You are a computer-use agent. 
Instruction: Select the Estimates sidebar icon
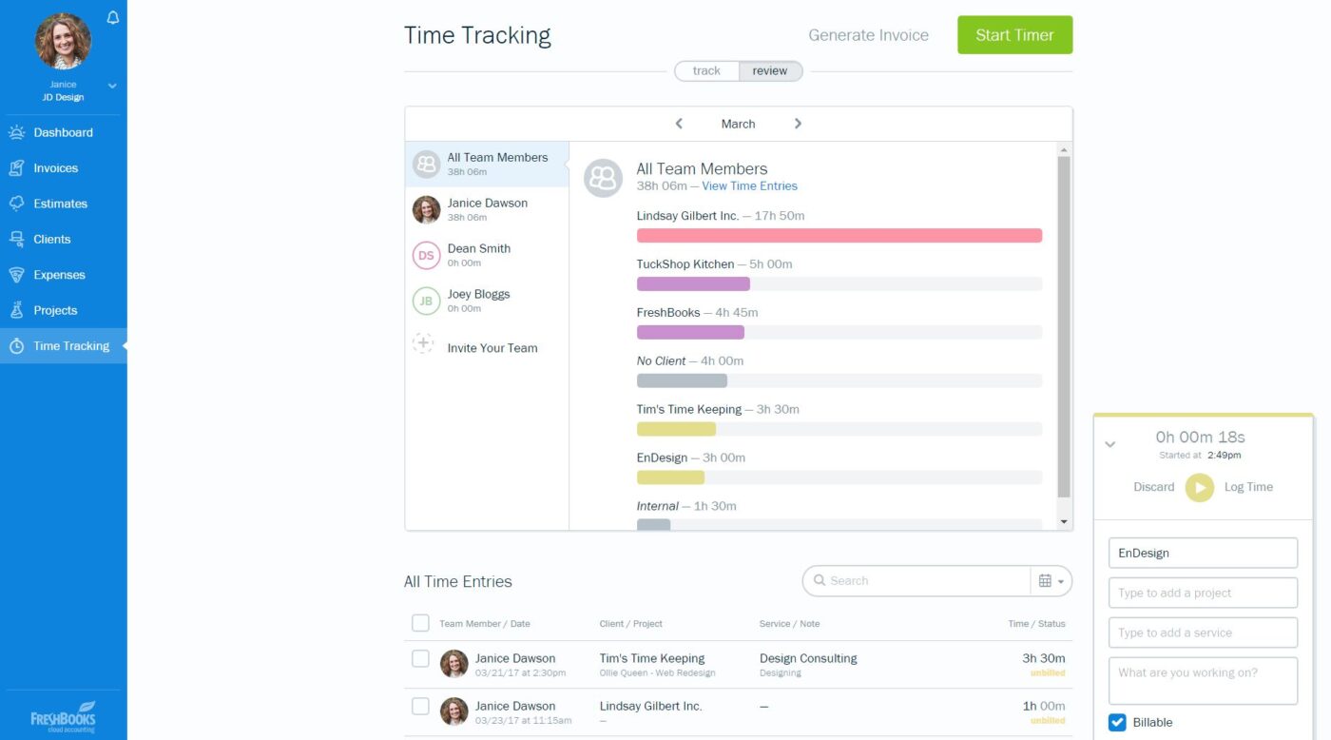[x=16, y=204]
